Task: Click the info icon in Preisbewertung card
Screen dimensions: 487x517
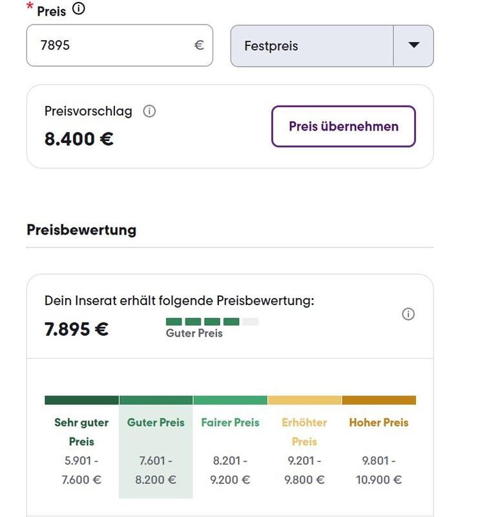Action: point(408,314)
